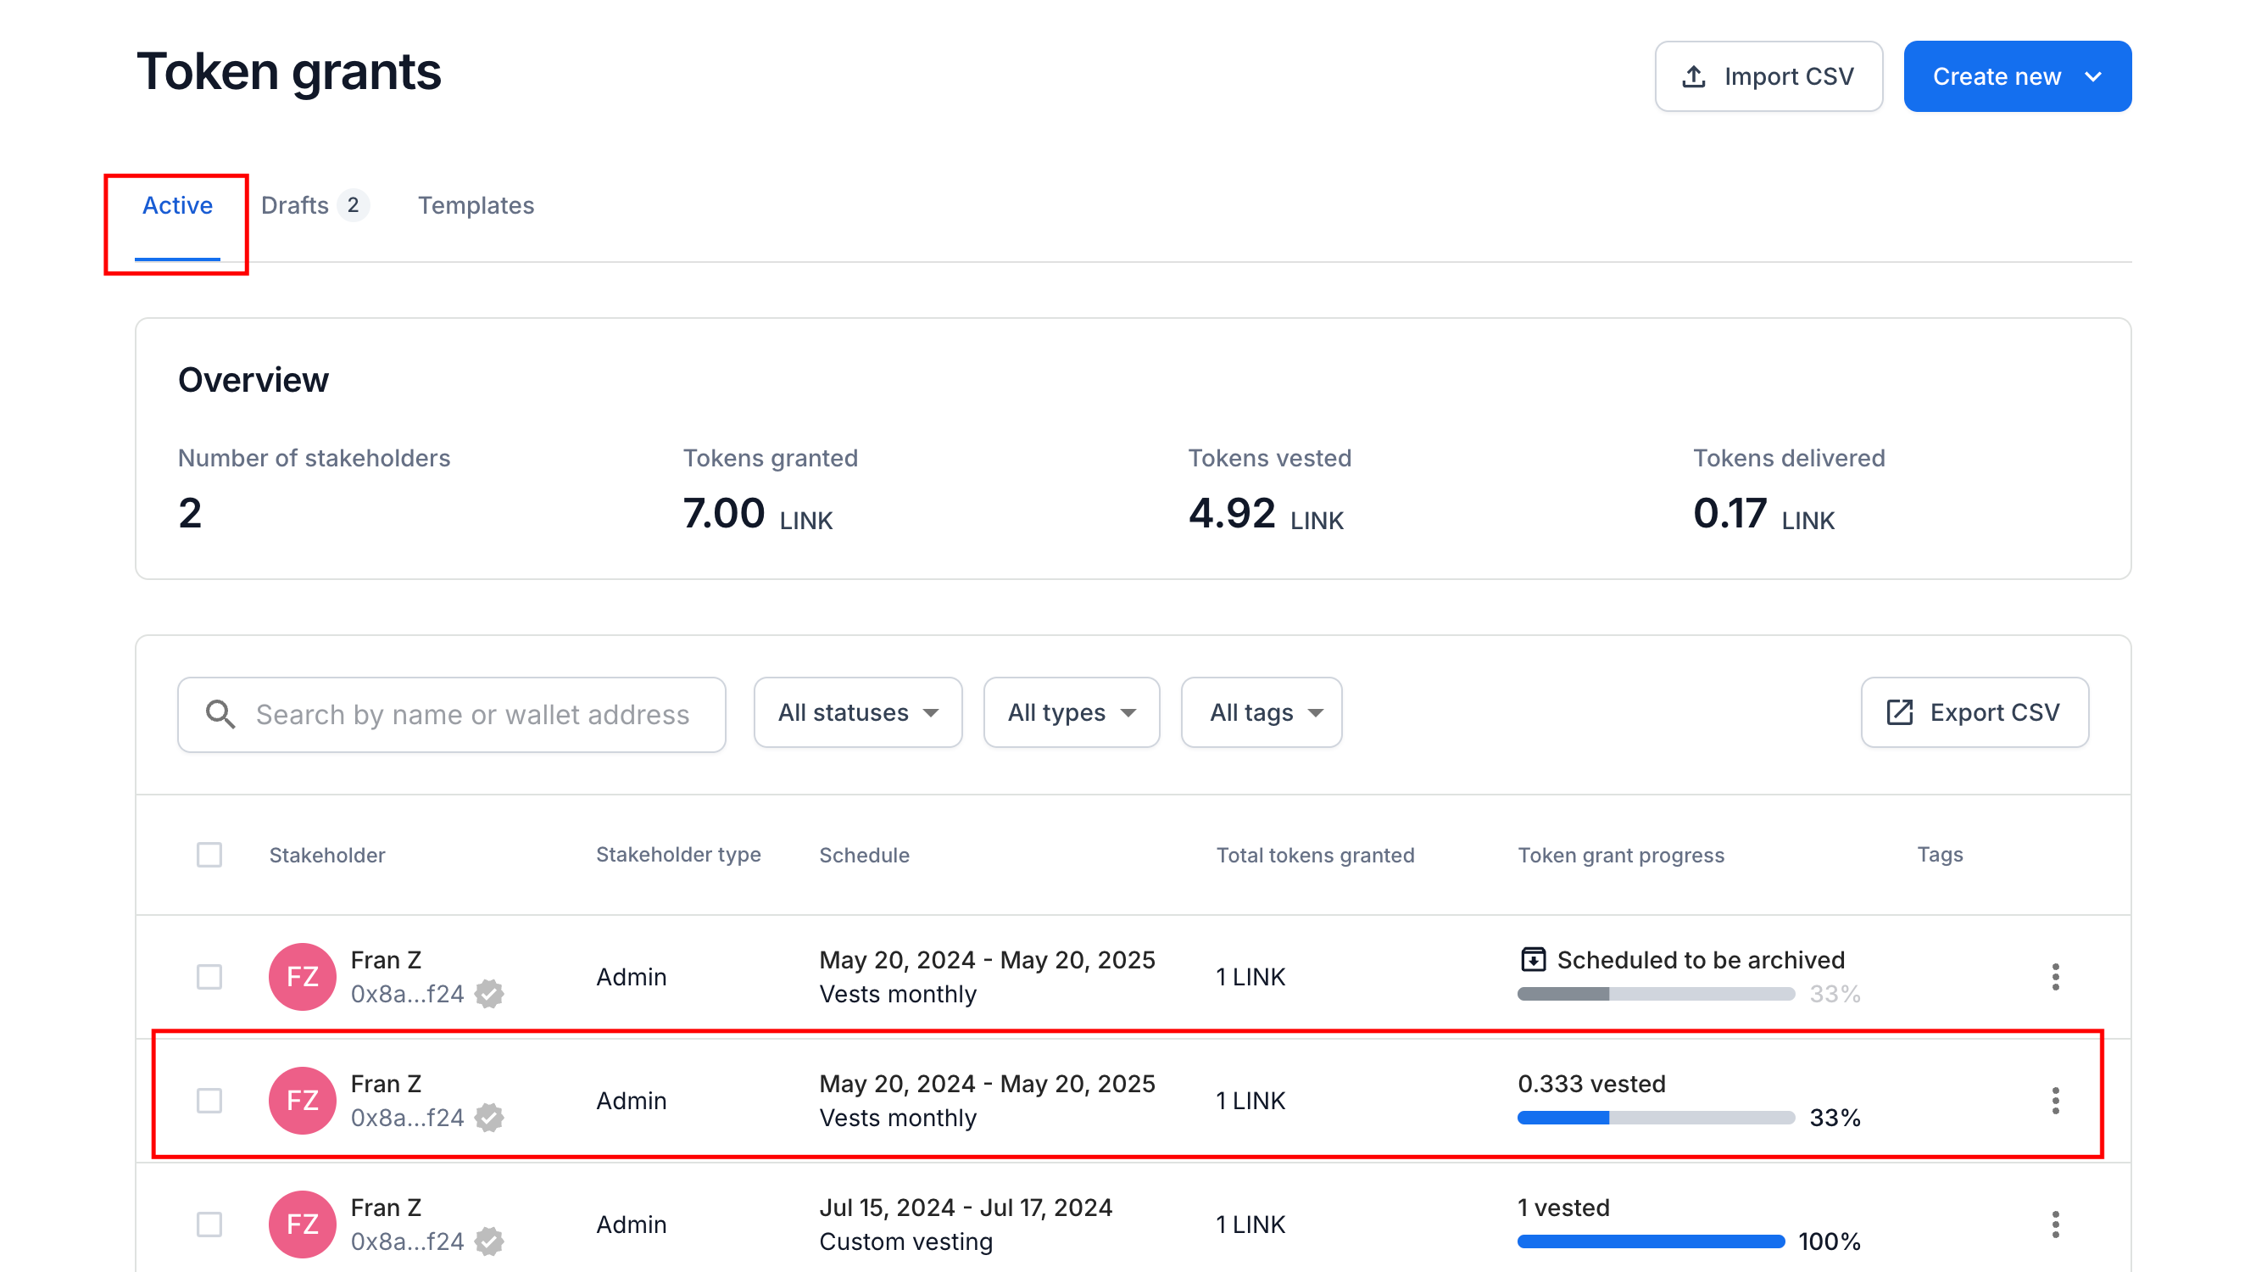2267x1272 pixels.
Task: Click the verified badge in the archived grant row
Action: [489, 994]
